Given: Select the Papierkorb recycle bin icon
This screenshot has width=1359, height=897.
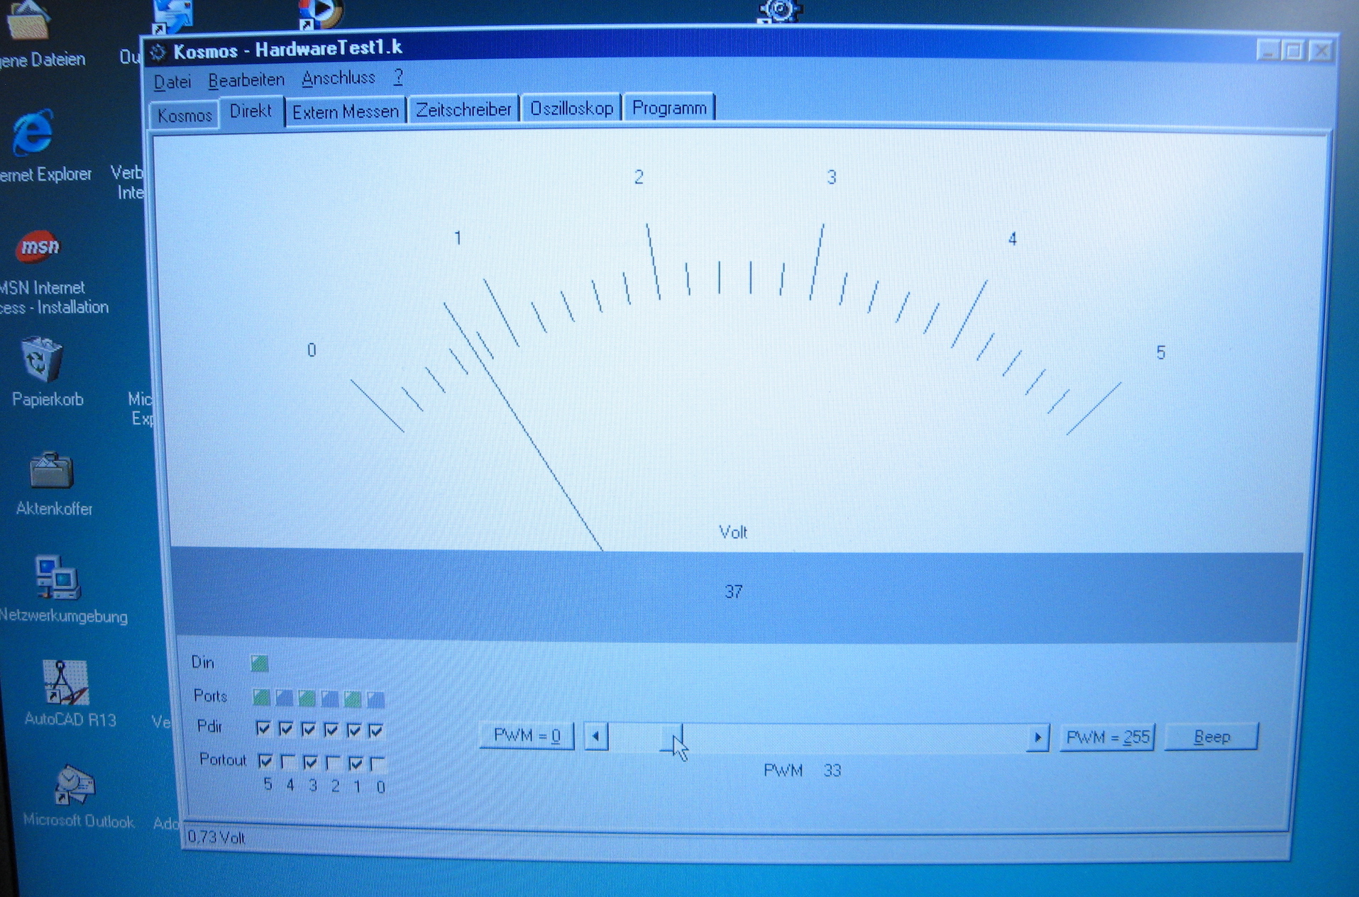Looking at the screenshot, I should 42,360.
